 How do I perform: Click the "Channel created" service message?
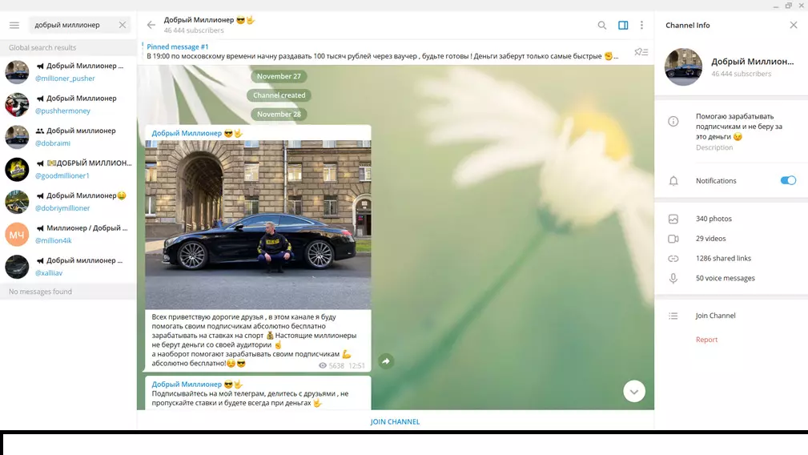point(279,95)
